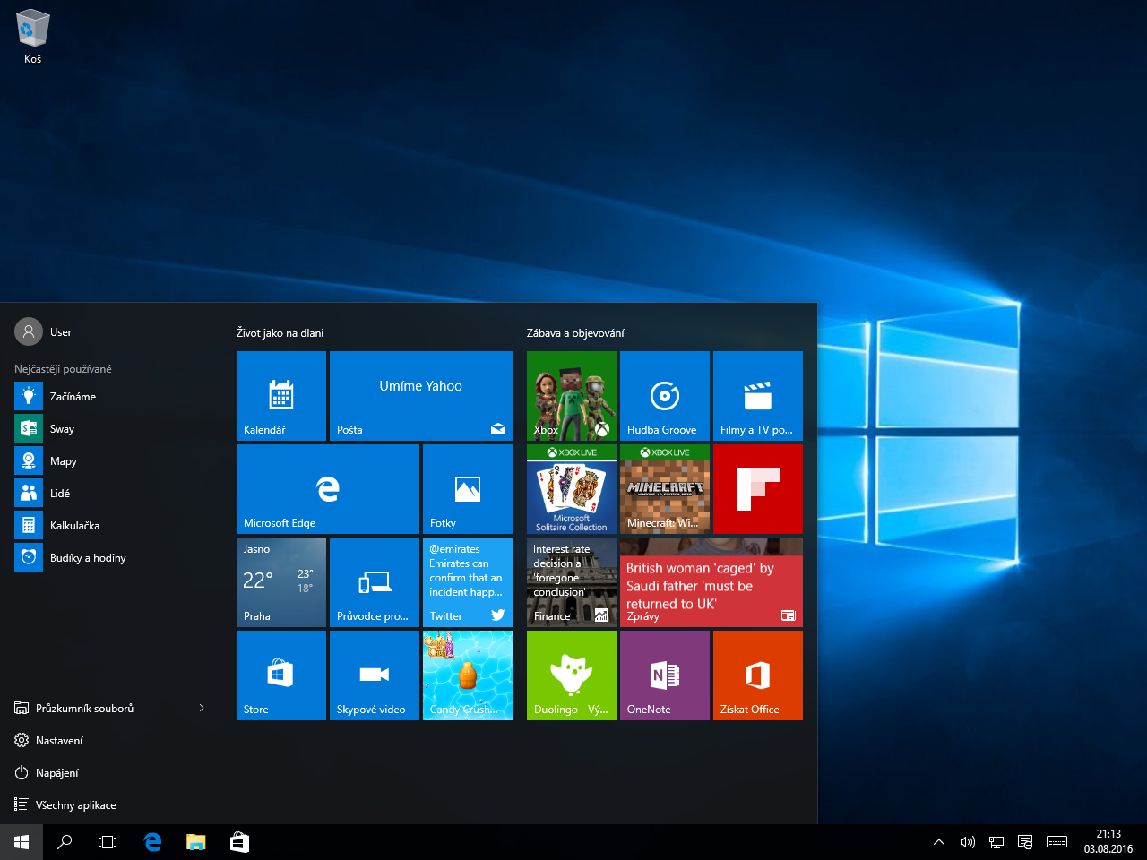Open the Hudba Groove tile

(x=665, y=396)
